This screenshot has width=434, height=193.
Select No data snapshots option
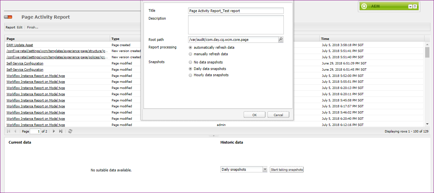tap(190, 62)
